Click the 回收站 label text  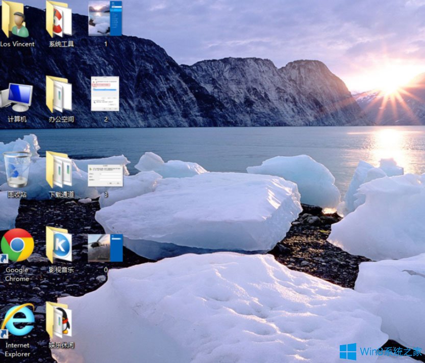[x=17, y=194]
